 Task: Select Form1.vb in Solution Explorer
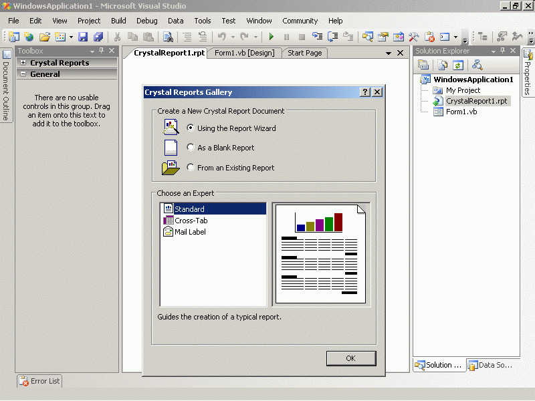pos(461,112)
